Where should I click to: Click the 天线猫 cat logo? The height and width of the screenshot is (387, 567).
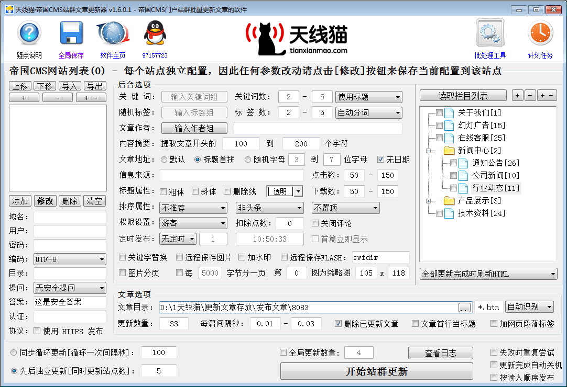coord(297,38)
